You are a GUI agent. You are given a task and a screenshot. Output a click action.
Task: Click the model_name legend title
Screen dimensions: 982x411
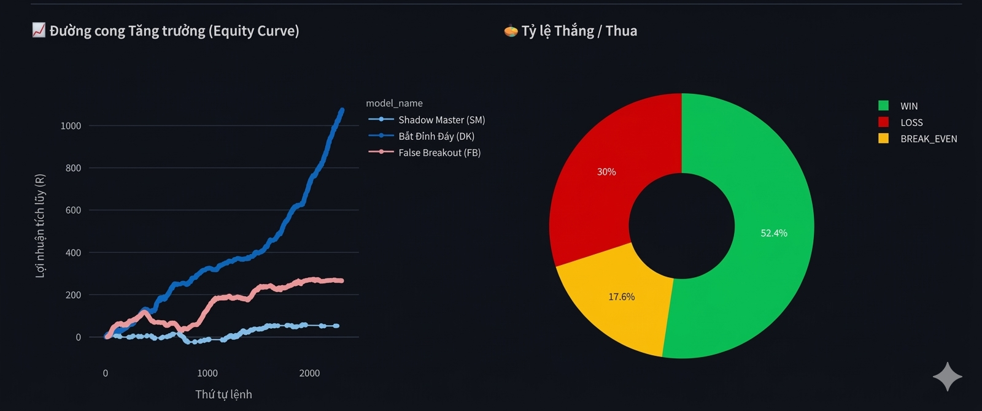pos(394,103)
